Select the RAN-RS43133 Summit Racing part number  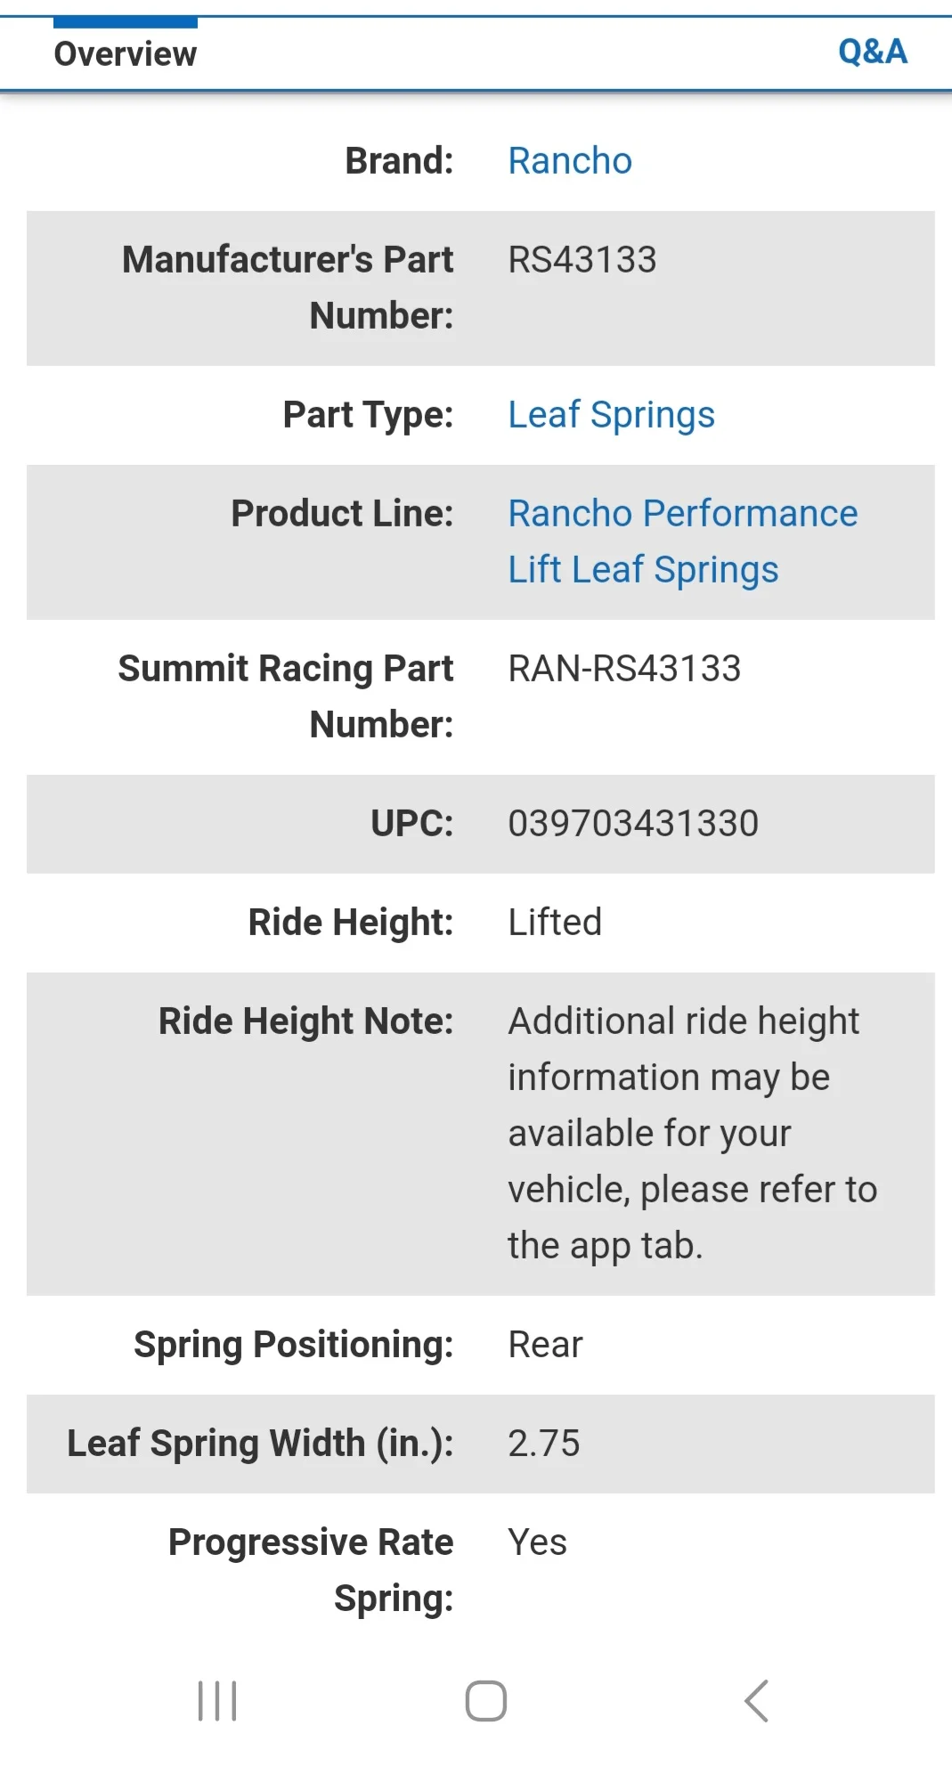pyautogui.click(x=624, y=669)
